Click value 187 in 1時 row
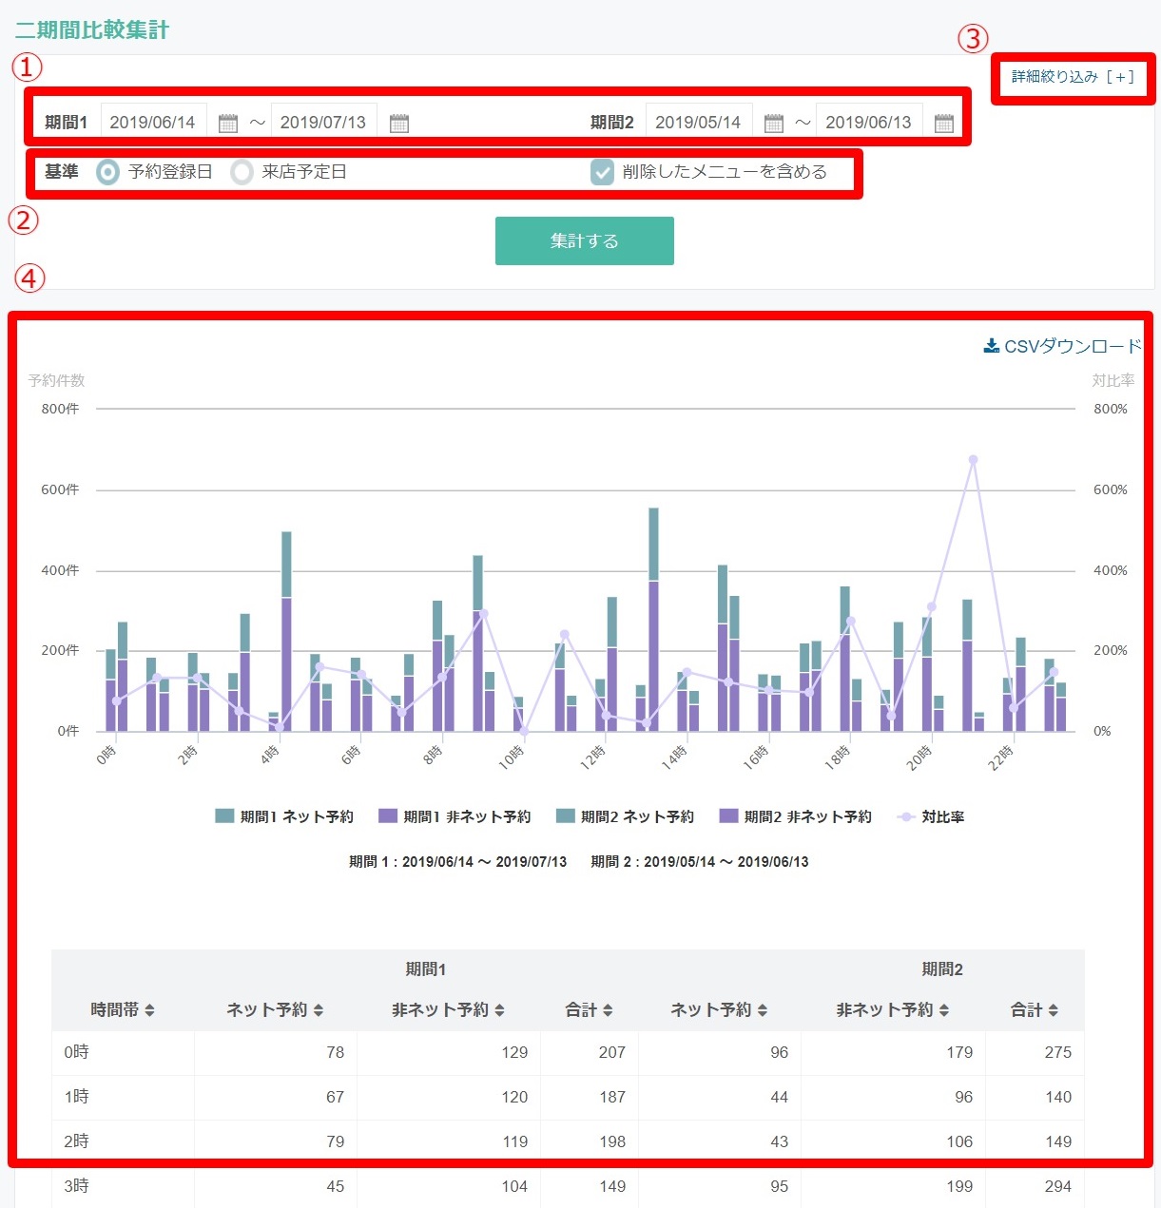Image resolution: width=1161 pixels, height=1208 pixels. point(612,1097)
